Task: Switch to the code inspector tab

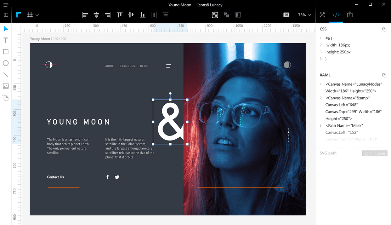Action: tap(336, 15)
